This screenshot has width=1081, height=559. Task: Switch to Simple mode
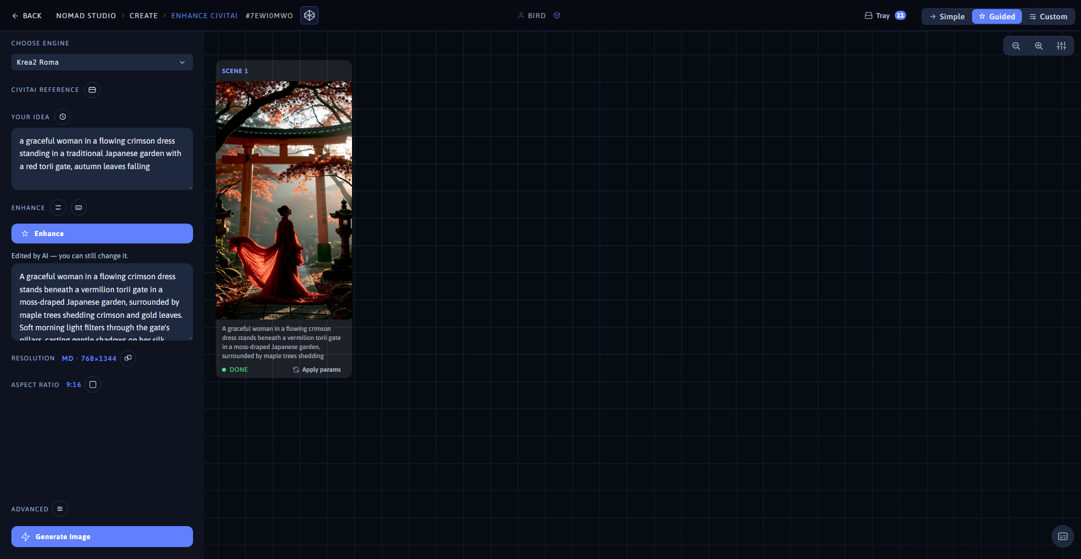(x=947, y=16)
